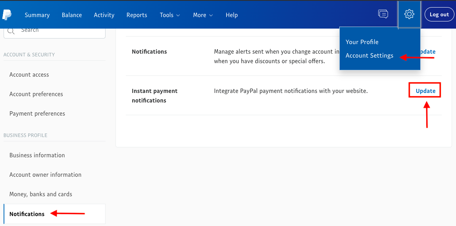Open Account owner information in sidebar

[45, 175]
